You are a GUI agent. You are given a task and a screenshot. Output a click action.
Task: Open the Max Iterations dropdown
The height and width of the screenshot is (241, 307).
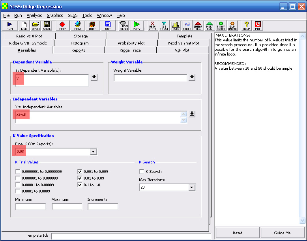point(192,187)
